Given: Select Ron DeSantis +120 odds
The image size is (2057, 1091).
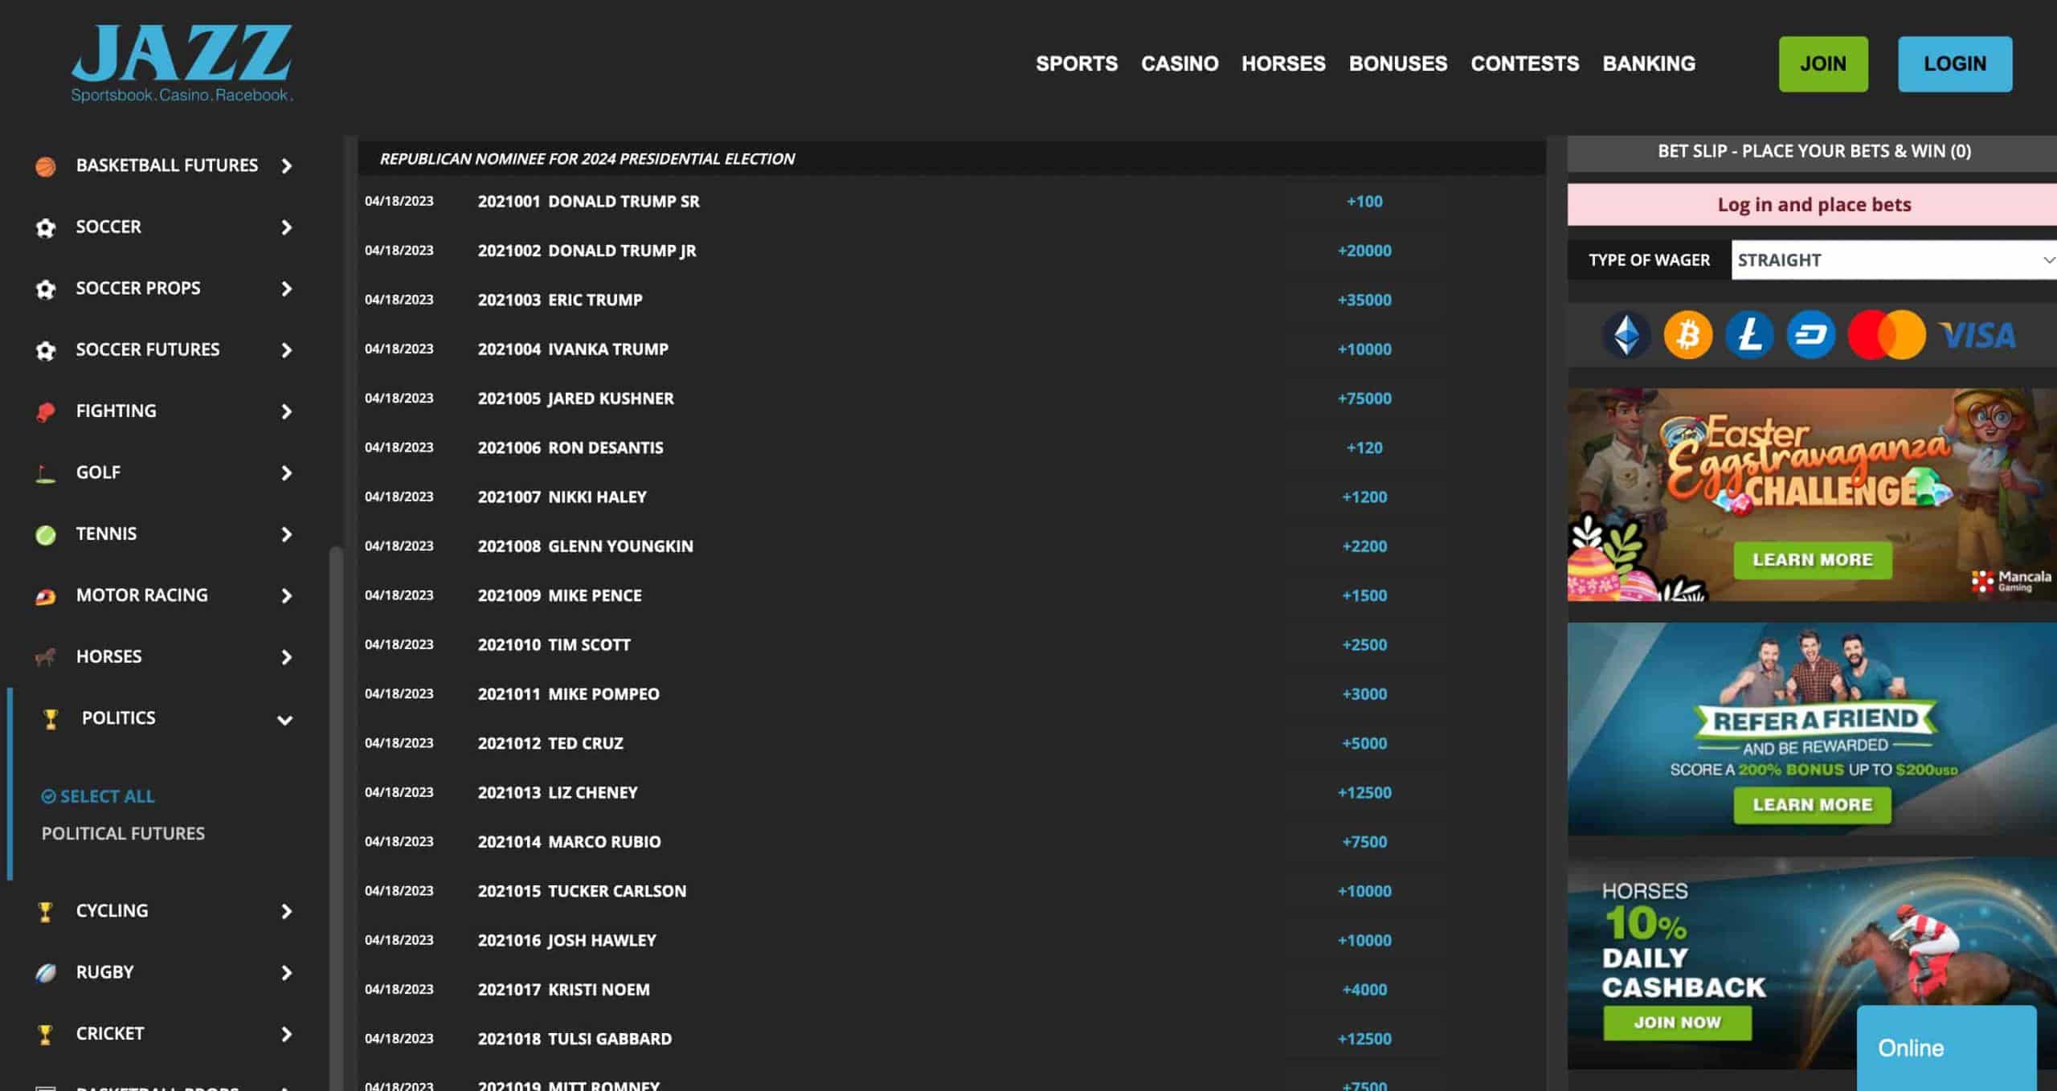Looking at the screenshot, I should click(x=1364, y=448).
